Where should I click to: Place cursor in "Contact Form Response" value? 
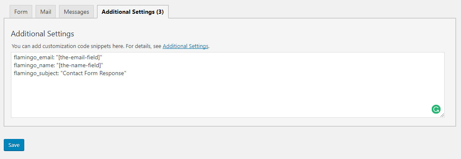tap(93, 73)
